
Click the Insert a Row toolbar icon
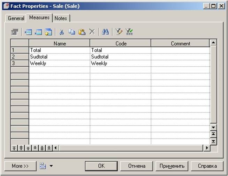[x=28, y=32]
